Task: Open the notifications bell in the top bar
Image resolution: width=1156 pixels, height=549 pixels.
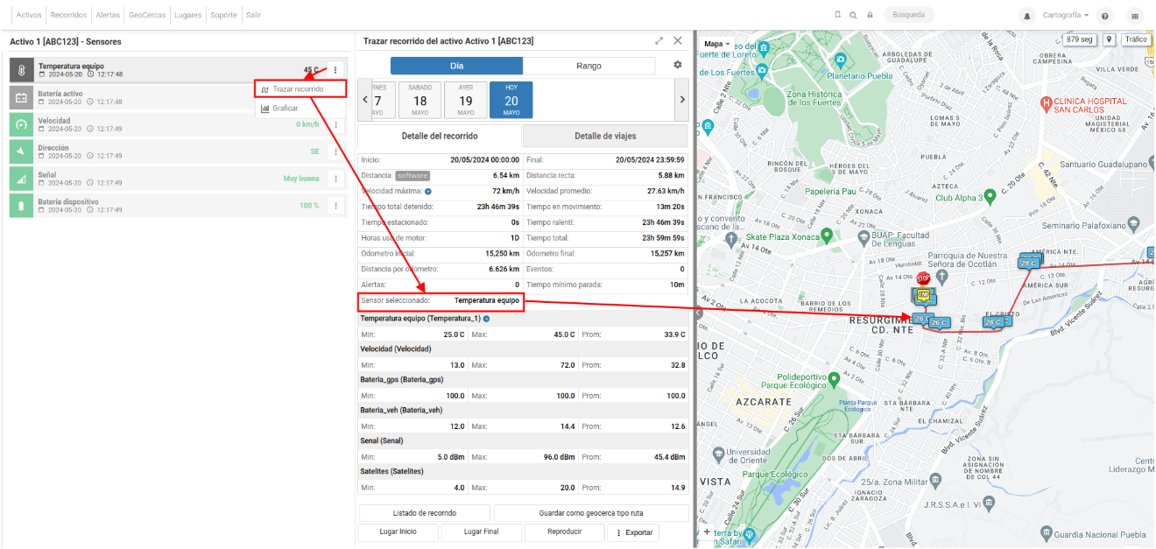Action: 1027,15
